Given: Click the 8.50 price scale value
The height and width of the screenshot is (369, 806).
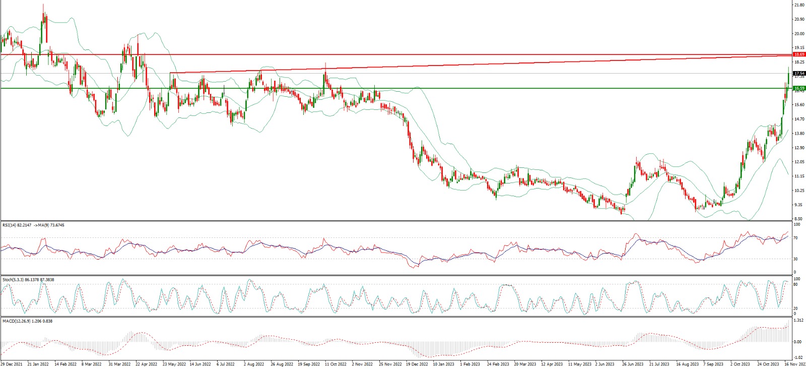Looking at the screenshot, I should (x=798, y=219).
